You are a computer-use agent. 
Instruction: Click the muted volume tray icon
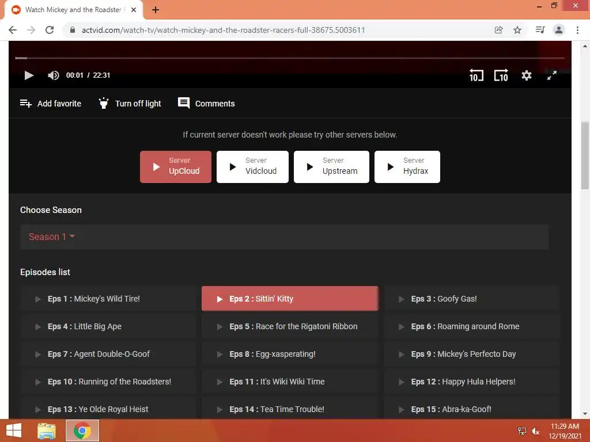coord(535,430)
